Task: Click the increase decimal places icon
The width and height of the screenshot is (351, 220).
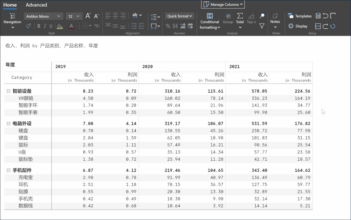Action: 183,26
